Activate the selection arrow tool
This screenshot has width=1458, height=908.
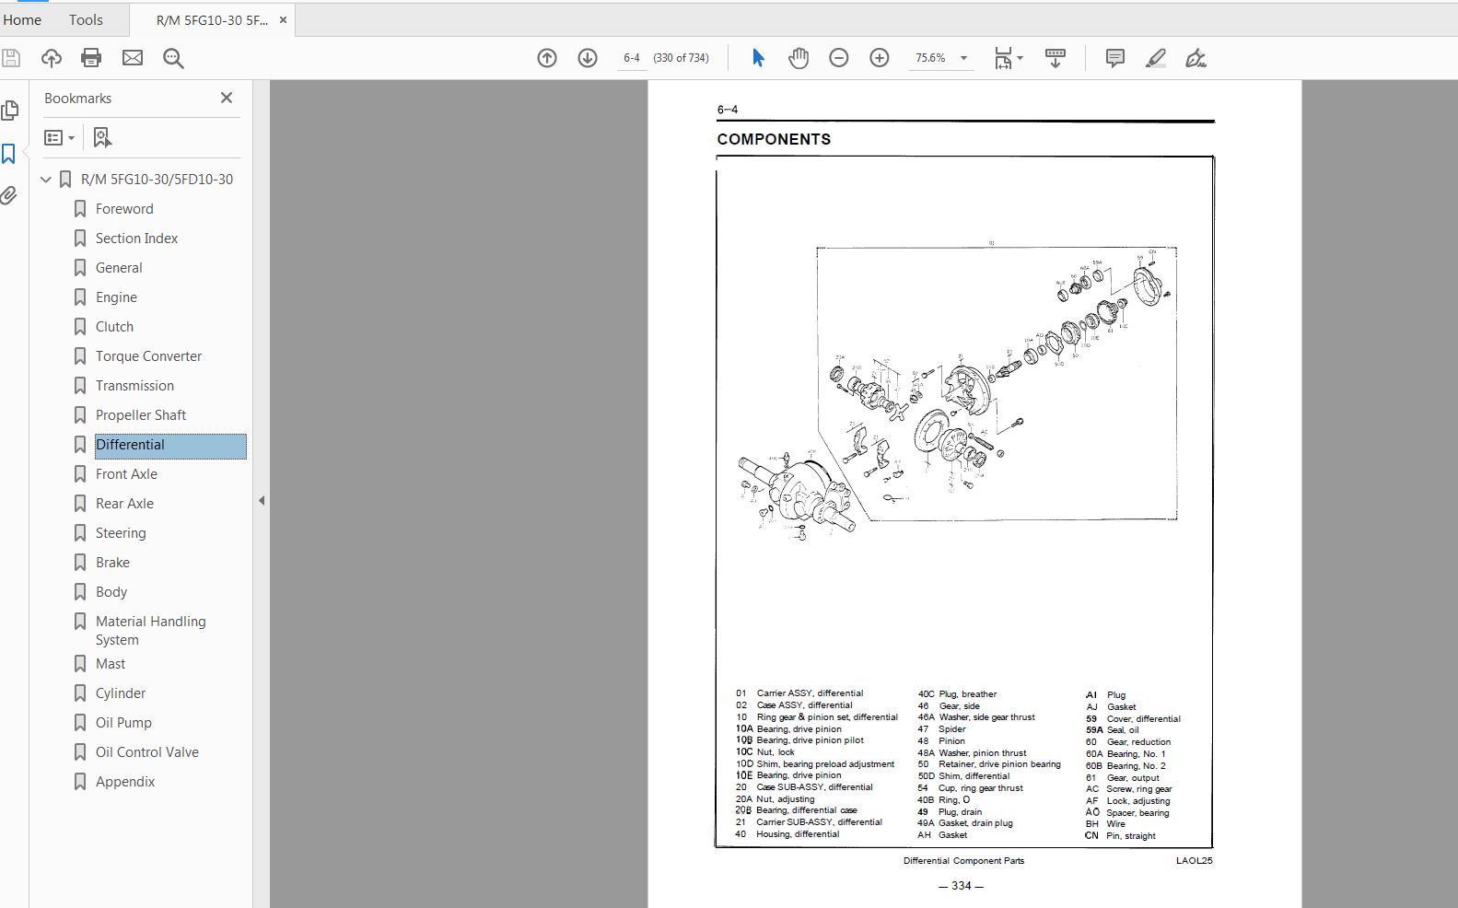pyautogui.click(x=758, y=58)
